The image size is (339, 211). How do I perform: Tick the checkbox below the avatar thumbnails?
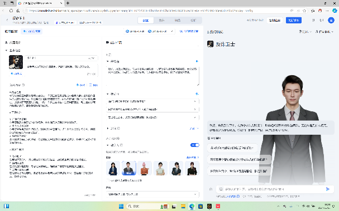tap(107, 180)
